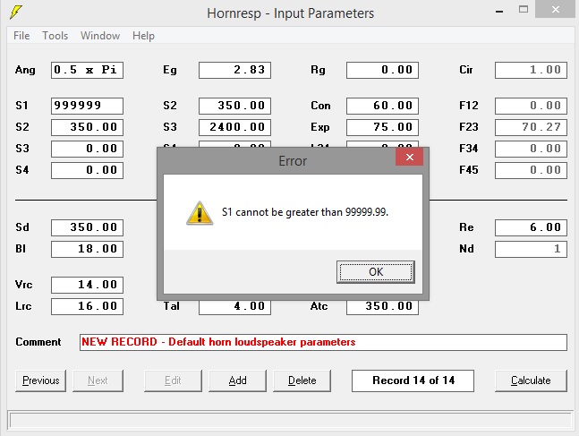579x436 pixels.
Task: Click the Next record button
Action: (x=98, y=380)
